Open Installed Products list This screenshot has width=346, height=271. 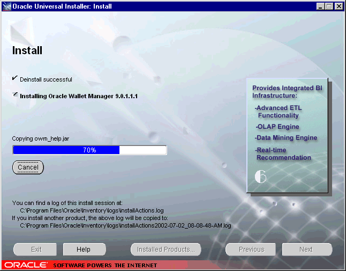[x=166, y=250]
